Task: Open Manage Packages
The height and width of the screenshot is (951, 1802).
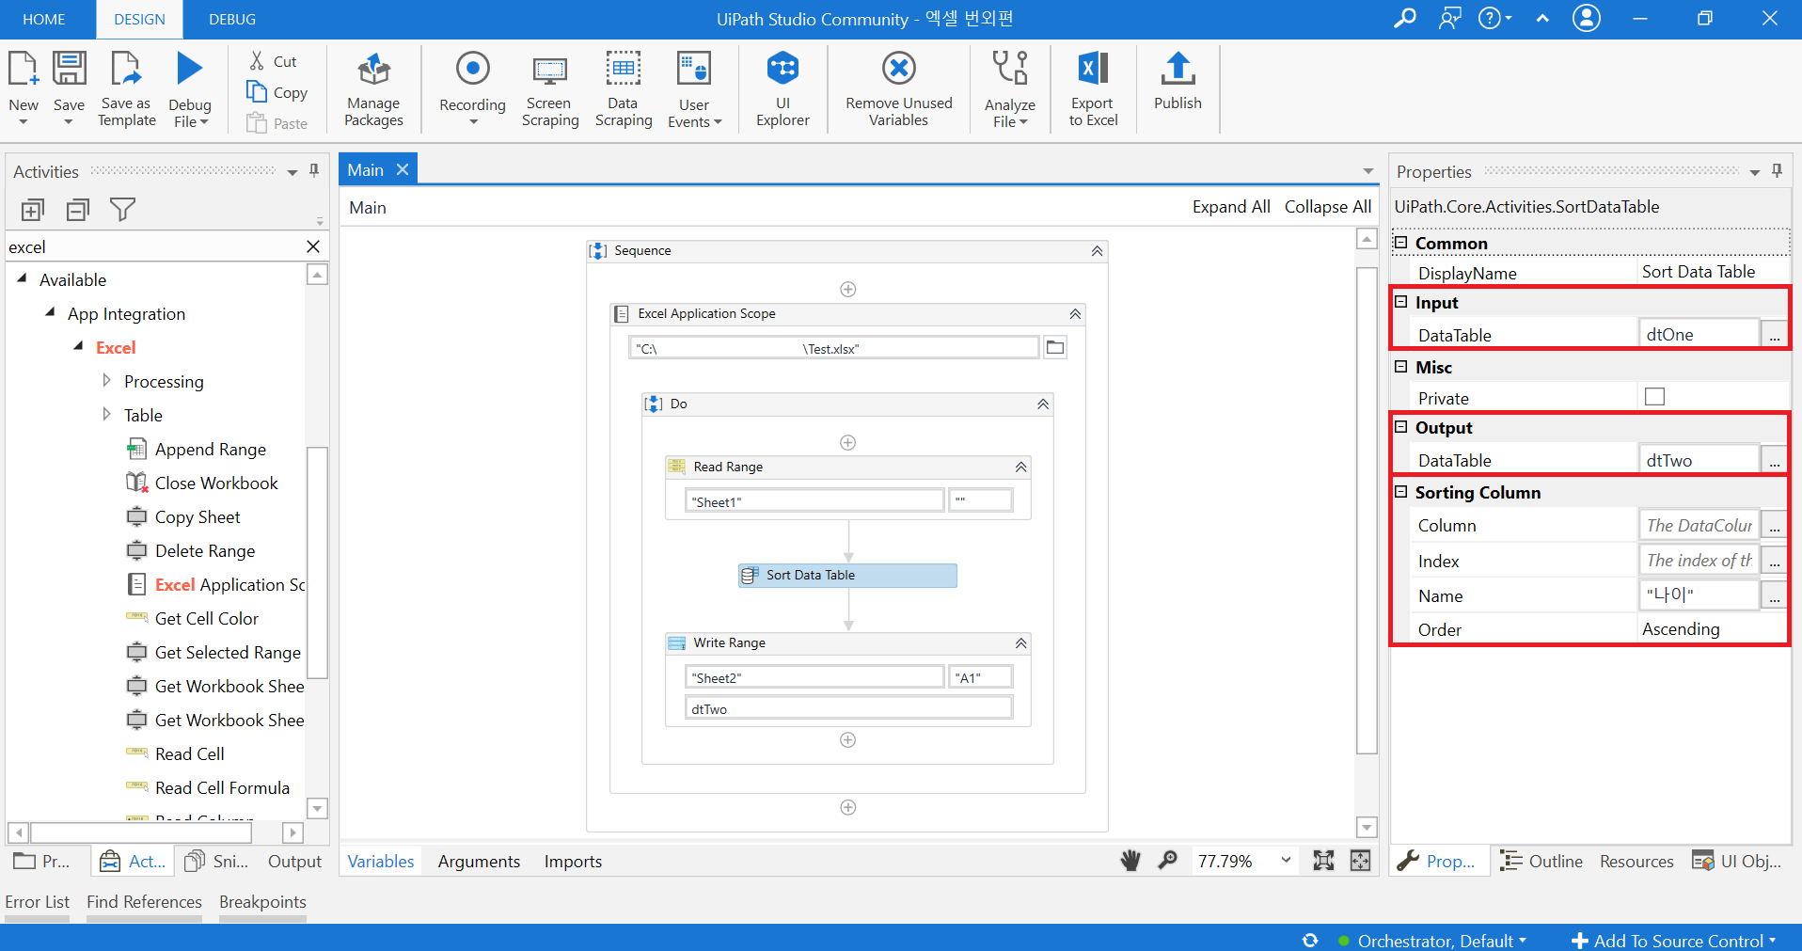Action: (x=373, y=90)
